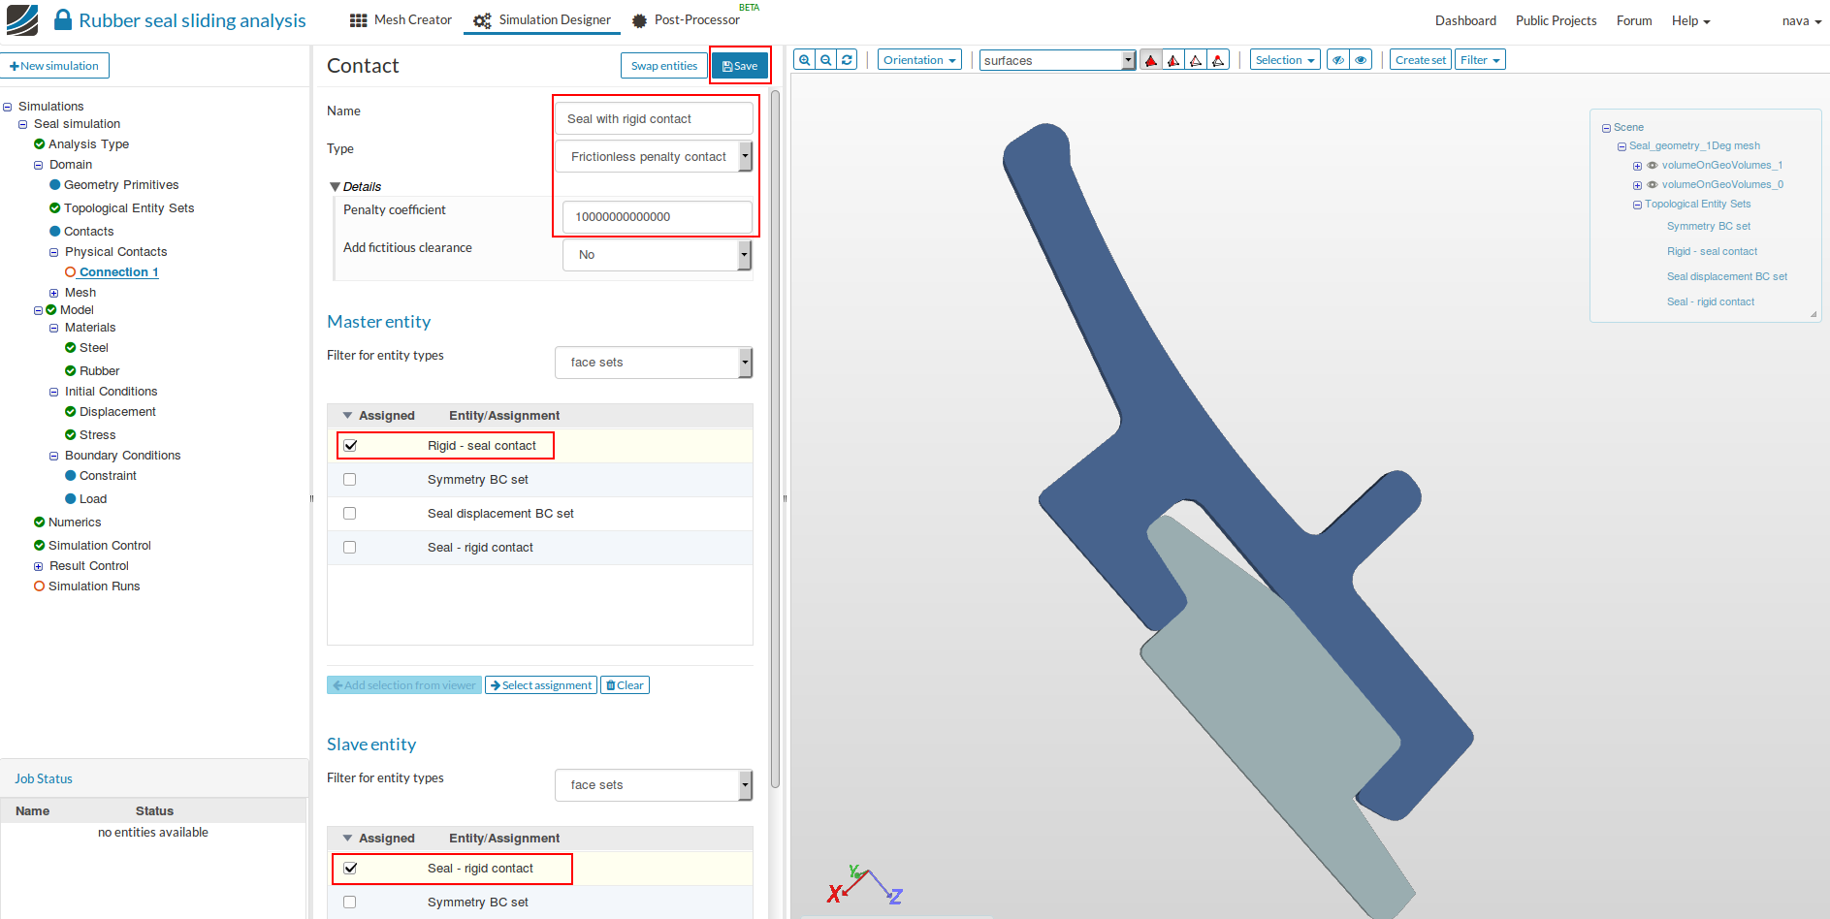Uncheck Seal - rigid contact slave entity
The height and width of the screenshot is (919, 1830).
click(x=350, y=869)
